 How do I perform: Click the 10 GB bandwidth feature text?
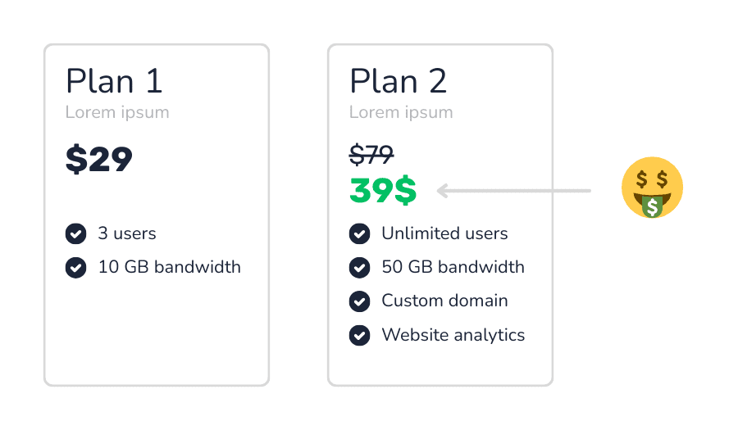(170, 267)
